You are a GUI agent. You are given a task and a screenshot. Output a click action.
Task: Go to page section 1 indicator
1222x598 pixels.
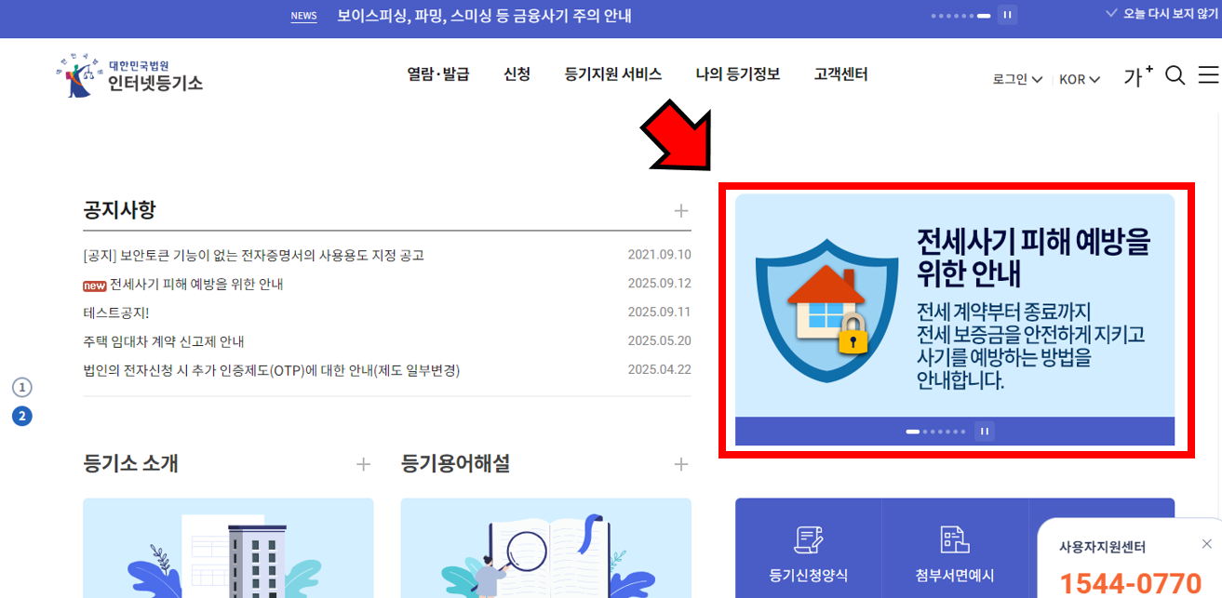(22, 388)
